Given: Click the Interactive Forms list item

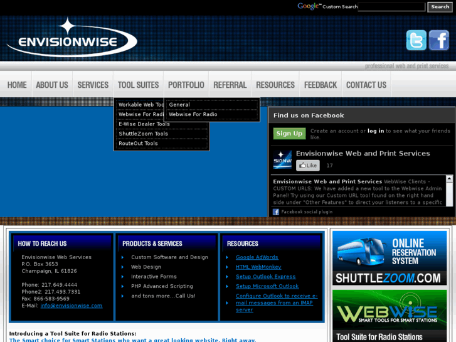Looking at the screenshot, I should (x=154, y=277).
